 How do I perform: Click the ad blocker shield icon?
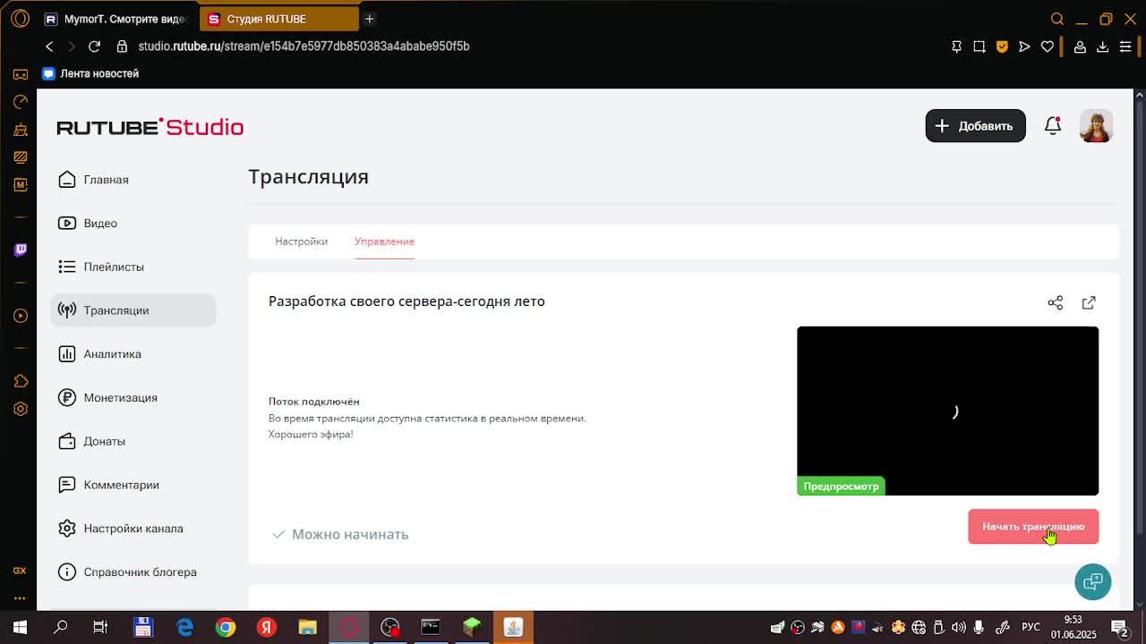pyautogui.click(x=1002, y=47)
